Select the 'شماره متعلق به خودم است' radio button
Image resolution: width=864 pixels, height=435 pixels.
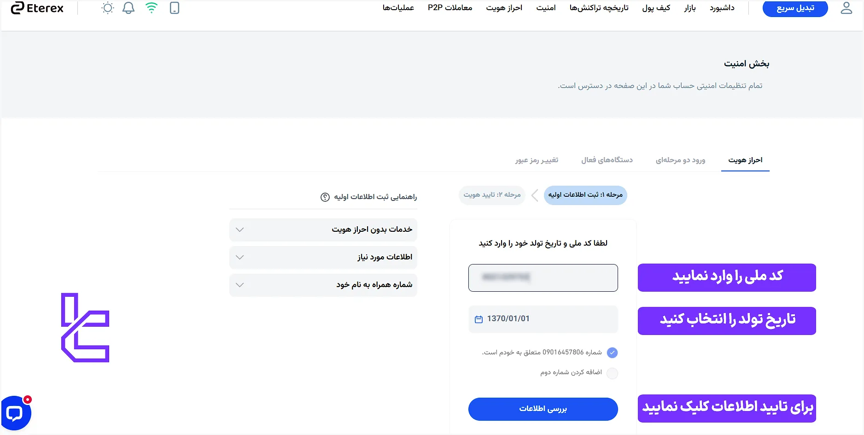click(613, 353)
